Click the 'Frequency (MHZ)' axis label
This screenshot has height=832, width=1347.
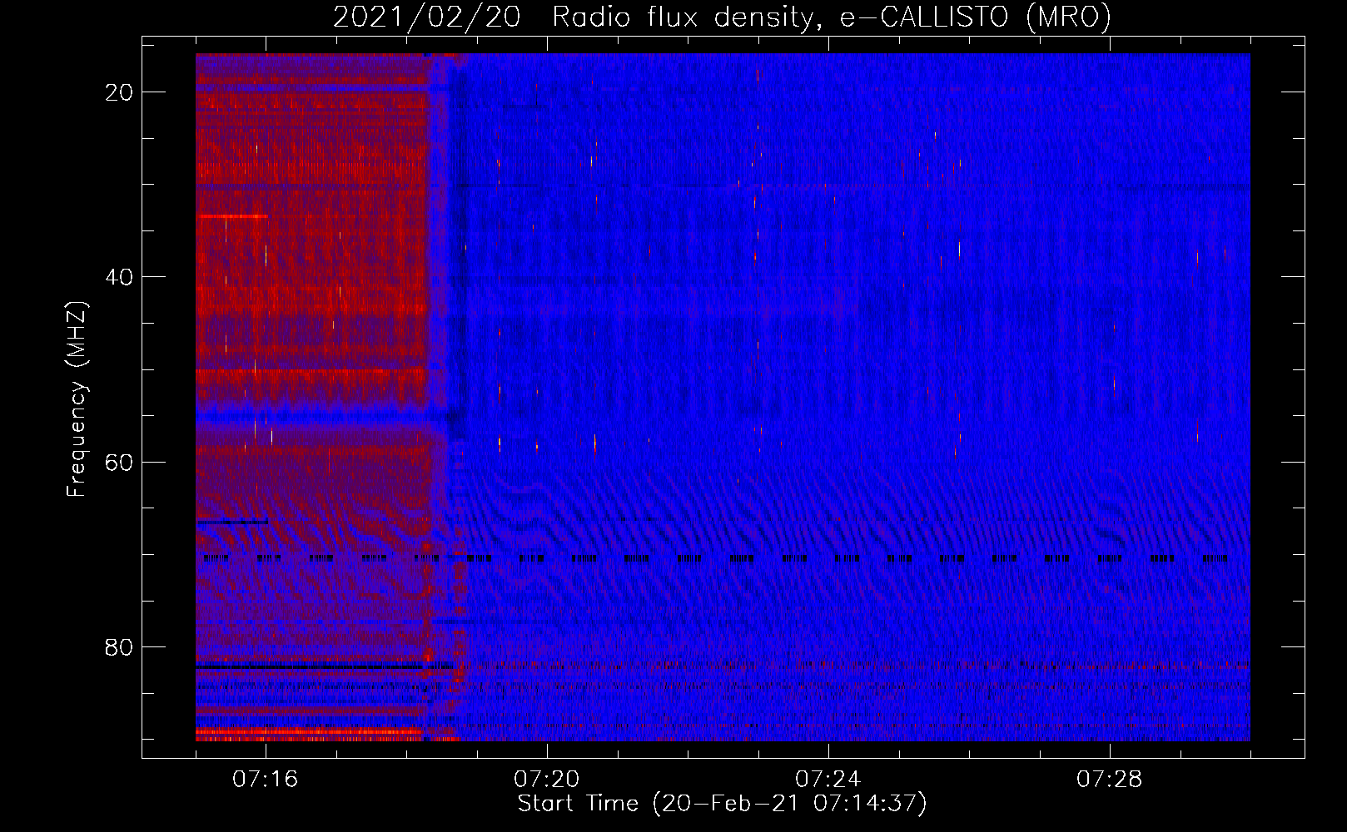tap(77, 399)
